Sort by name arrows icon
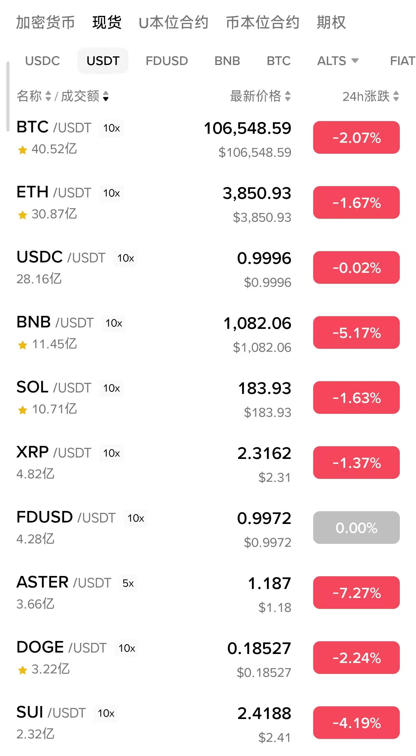 coord(49,96)
